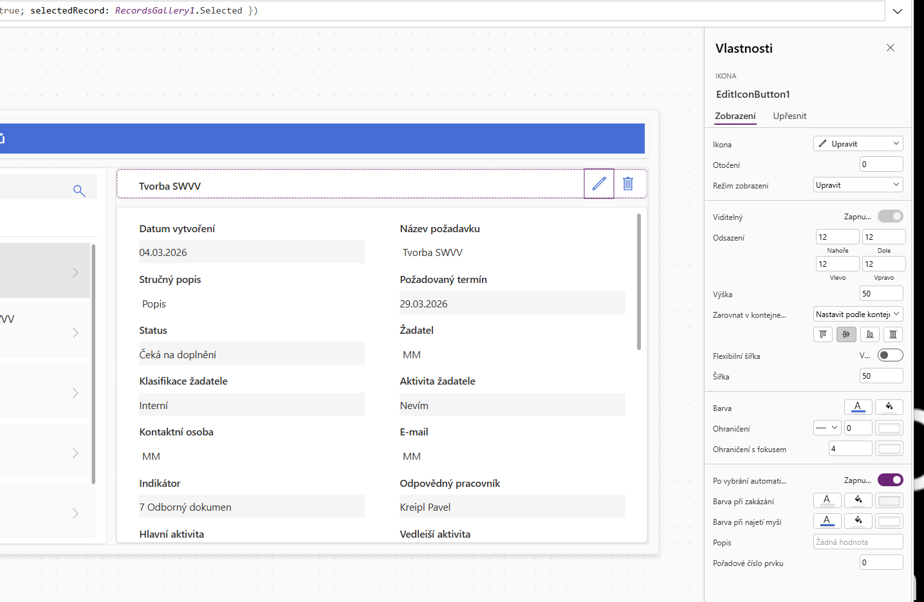Click the magnifier search icon in gallery
This screenshot has height=602, width=924.
(79, 191)
